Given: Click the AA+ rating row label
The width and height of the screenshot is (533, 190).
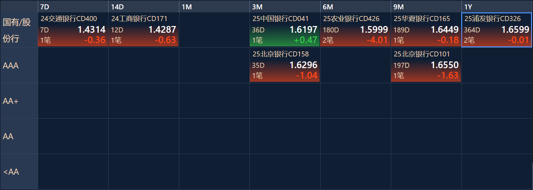Looking at the screenshot, I should (19, 101).
